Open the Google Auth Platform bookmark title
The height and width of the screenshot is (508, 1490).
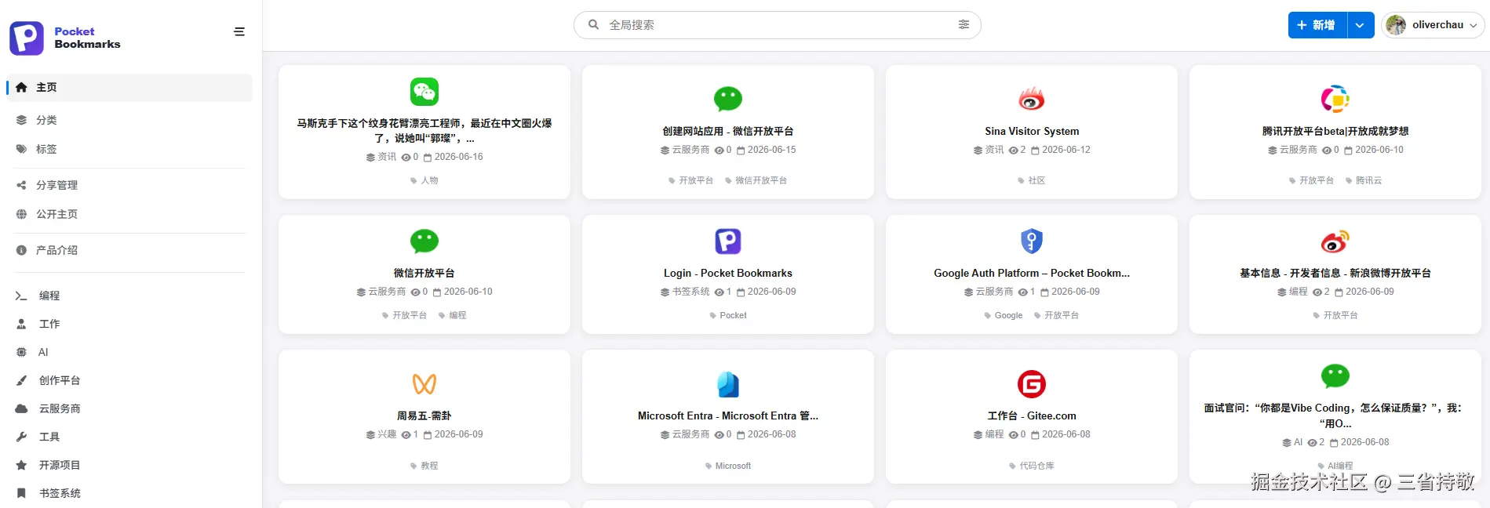click(x=1032, y=273)
